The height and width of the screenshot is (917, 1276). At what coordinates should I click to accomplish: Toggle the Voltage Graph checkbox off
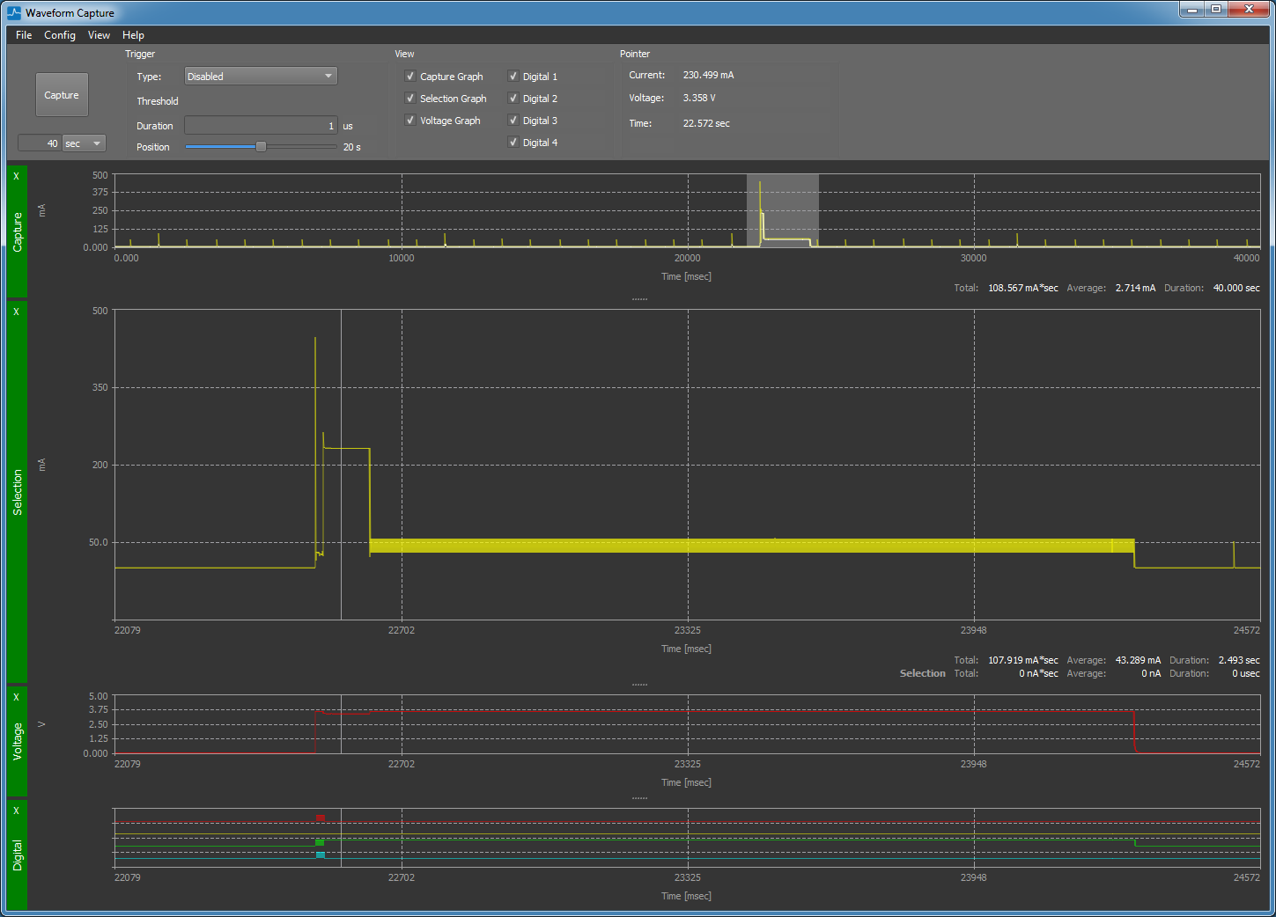(x=409, y=120)
